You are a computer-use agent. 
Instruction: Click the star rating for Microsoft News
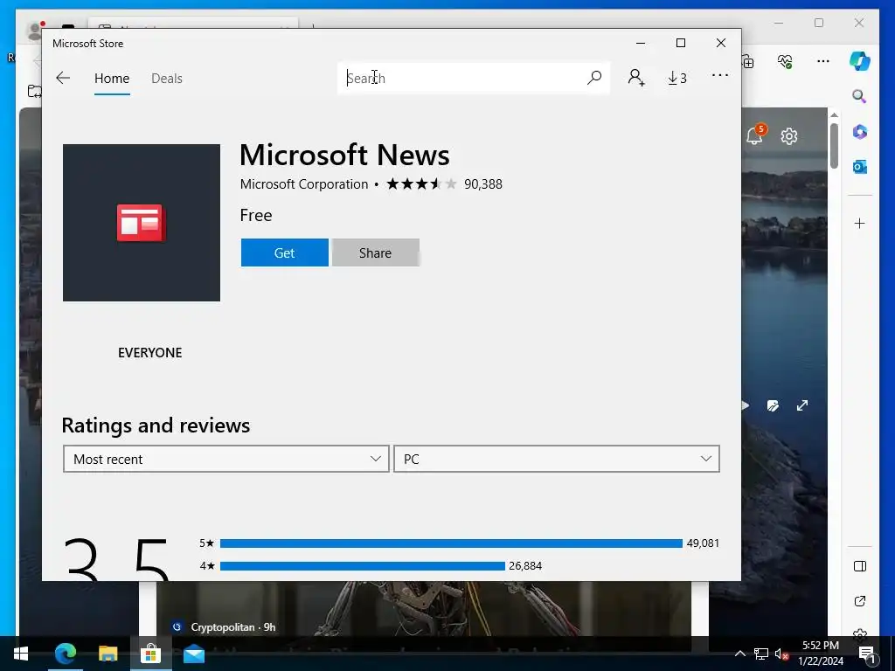pyautogui.click(x=422, y=183)
